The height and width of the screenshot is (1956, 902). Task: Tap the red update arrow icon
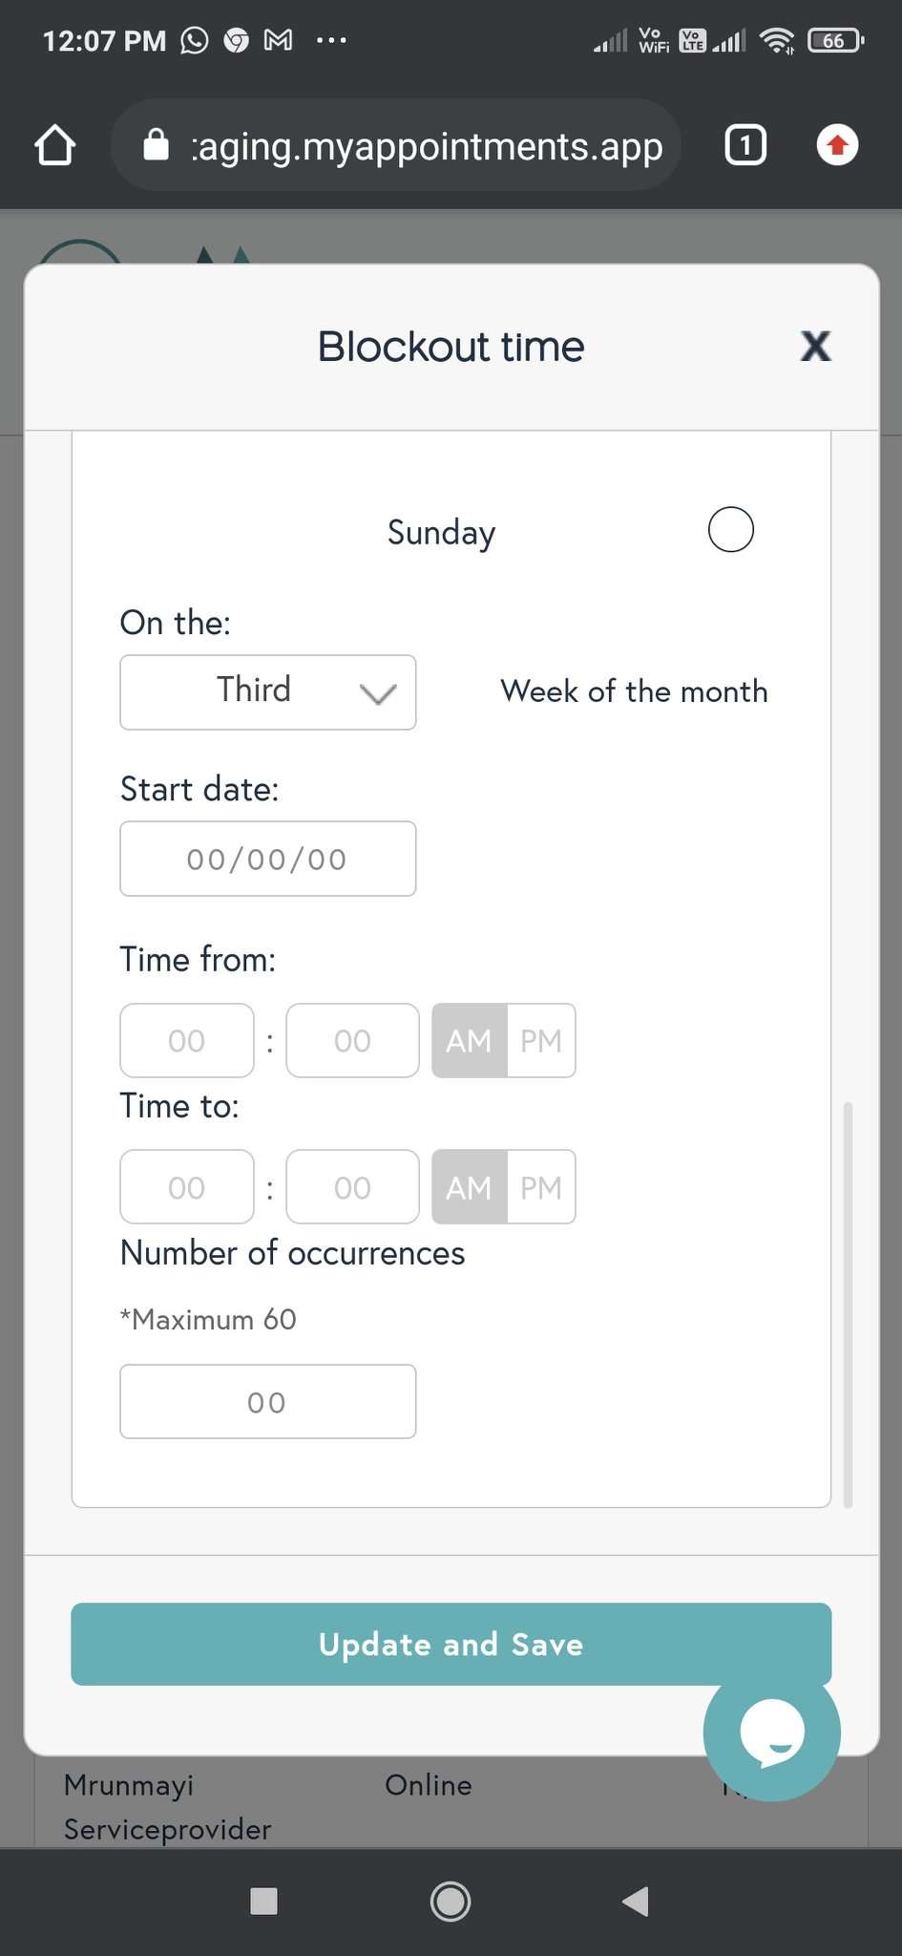click(x=837, y=146)
